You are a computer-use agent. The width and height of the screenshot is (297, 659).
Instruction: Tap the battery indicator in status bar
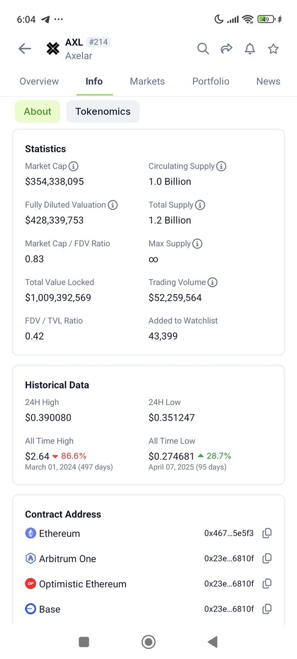pos(266,19)
